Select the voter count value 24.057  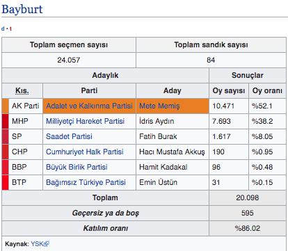click(69, 60)
